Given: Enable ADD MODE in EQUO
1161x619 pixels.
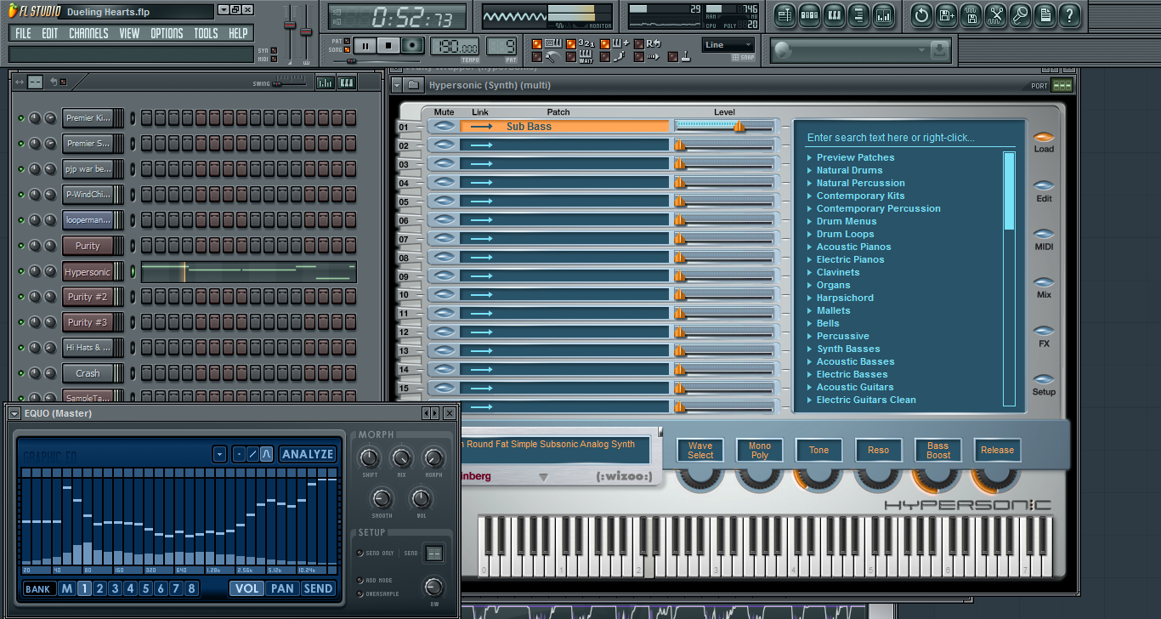Looking at the screenshot, I should [x=360, y=581].
